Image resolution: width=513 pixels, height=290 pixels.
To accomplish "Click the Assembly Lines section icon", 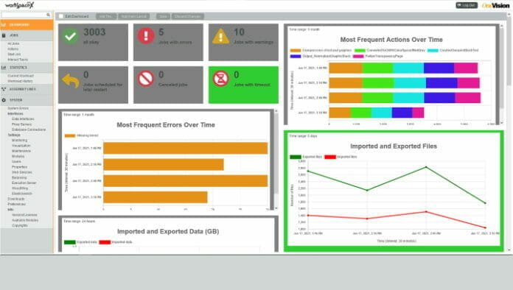I will 4,89.
